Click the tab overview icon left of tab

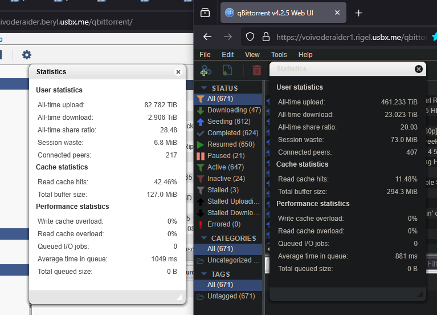pyautogui.click(x=205, y=13)
